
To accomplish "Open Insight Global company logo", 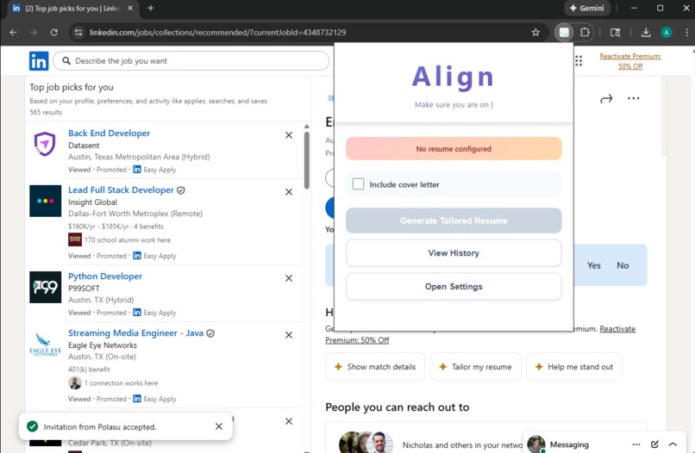I will (x=45, y=201).
